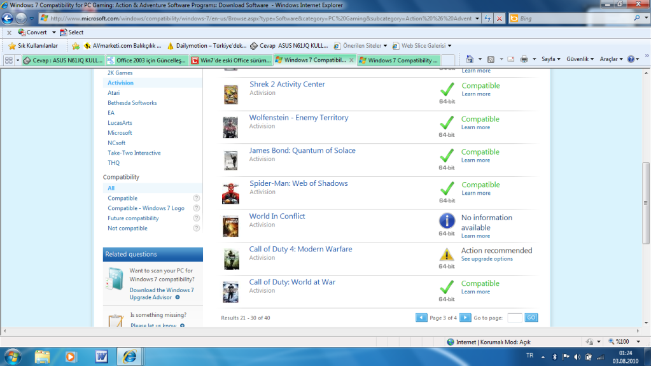Click the Go to page input field
This screenshot has width=651, height=366.
pos(515,318)
